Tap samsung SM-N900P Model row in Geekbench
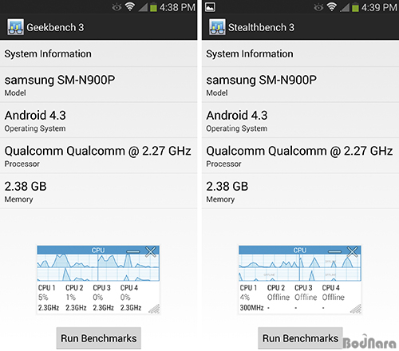The width and height of the screenshot is (399, 351). tap(99, 85)
